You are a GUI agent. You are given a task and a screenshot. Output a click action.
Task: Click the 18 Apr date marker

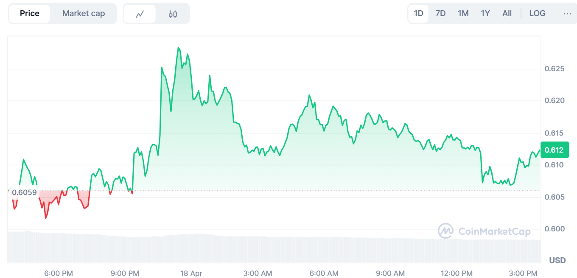pyautogui.click(x=190, y=273)
